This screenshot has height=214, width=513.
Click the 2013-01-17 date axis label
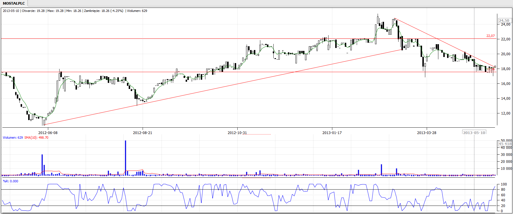(332, 133)
